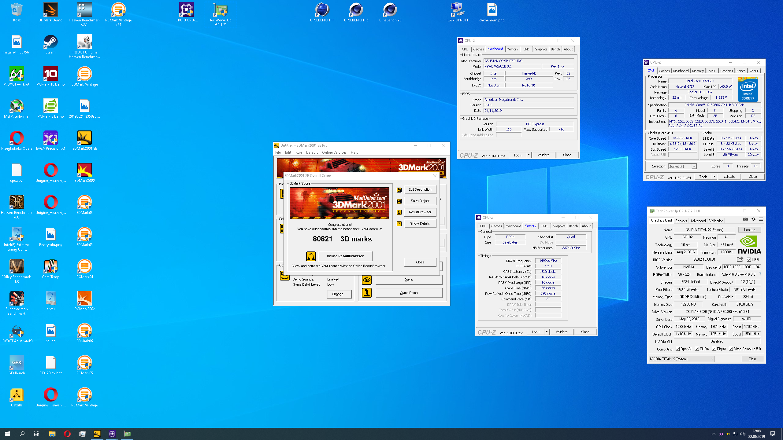Click the 3DMark2001 score banner image
The width and height of the screenshot is (783, 440).
tap(340, 203)
